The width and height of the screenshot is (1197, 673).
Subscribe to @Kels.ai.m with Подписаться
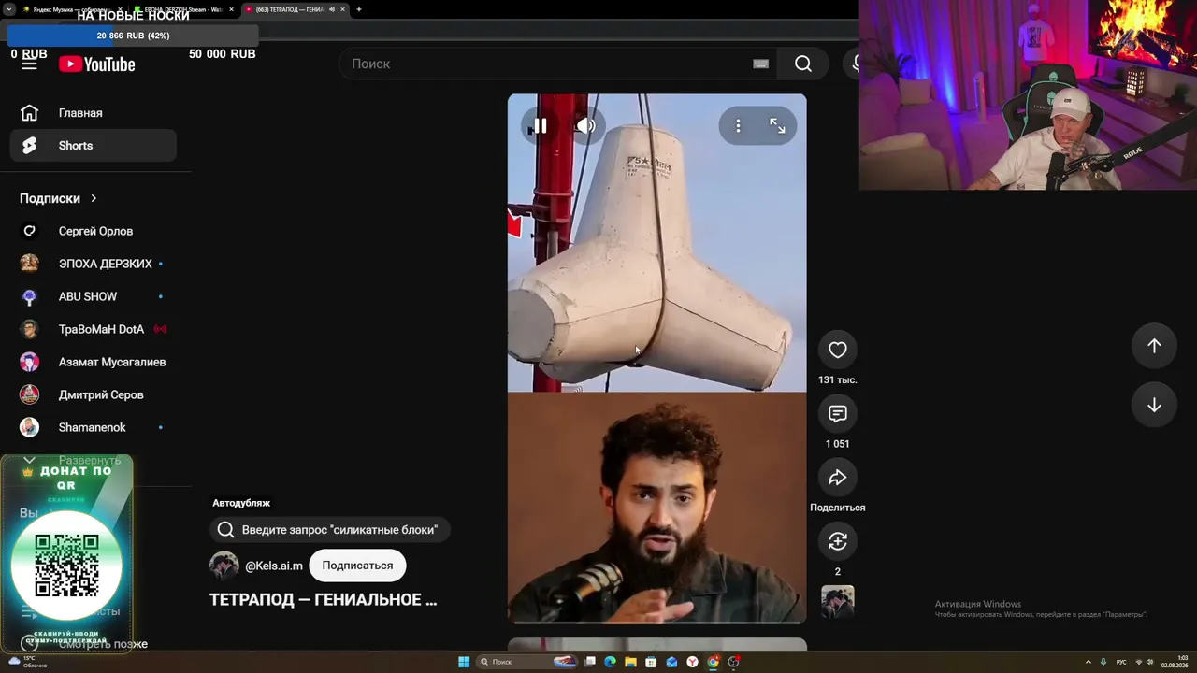(357, 566)
